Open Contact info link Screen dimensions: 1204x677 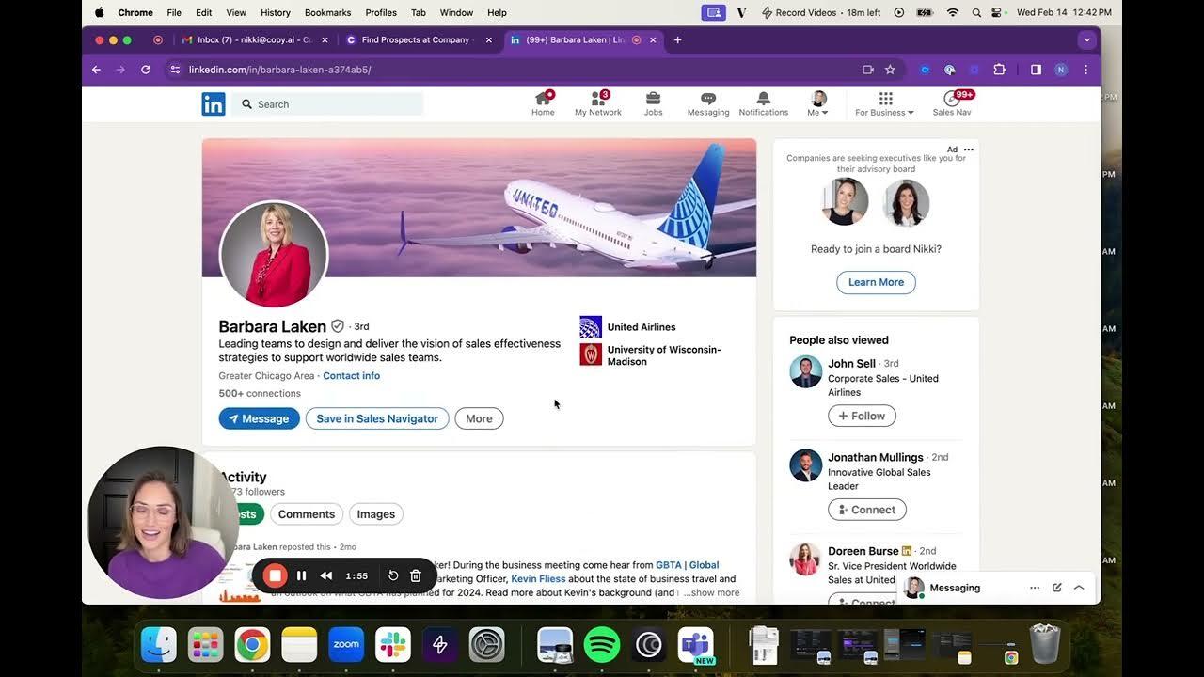click(351, 376)
